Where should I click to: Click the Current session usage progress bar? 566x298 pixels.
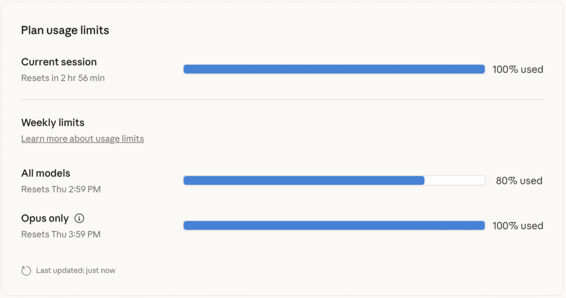pos(334,69)
